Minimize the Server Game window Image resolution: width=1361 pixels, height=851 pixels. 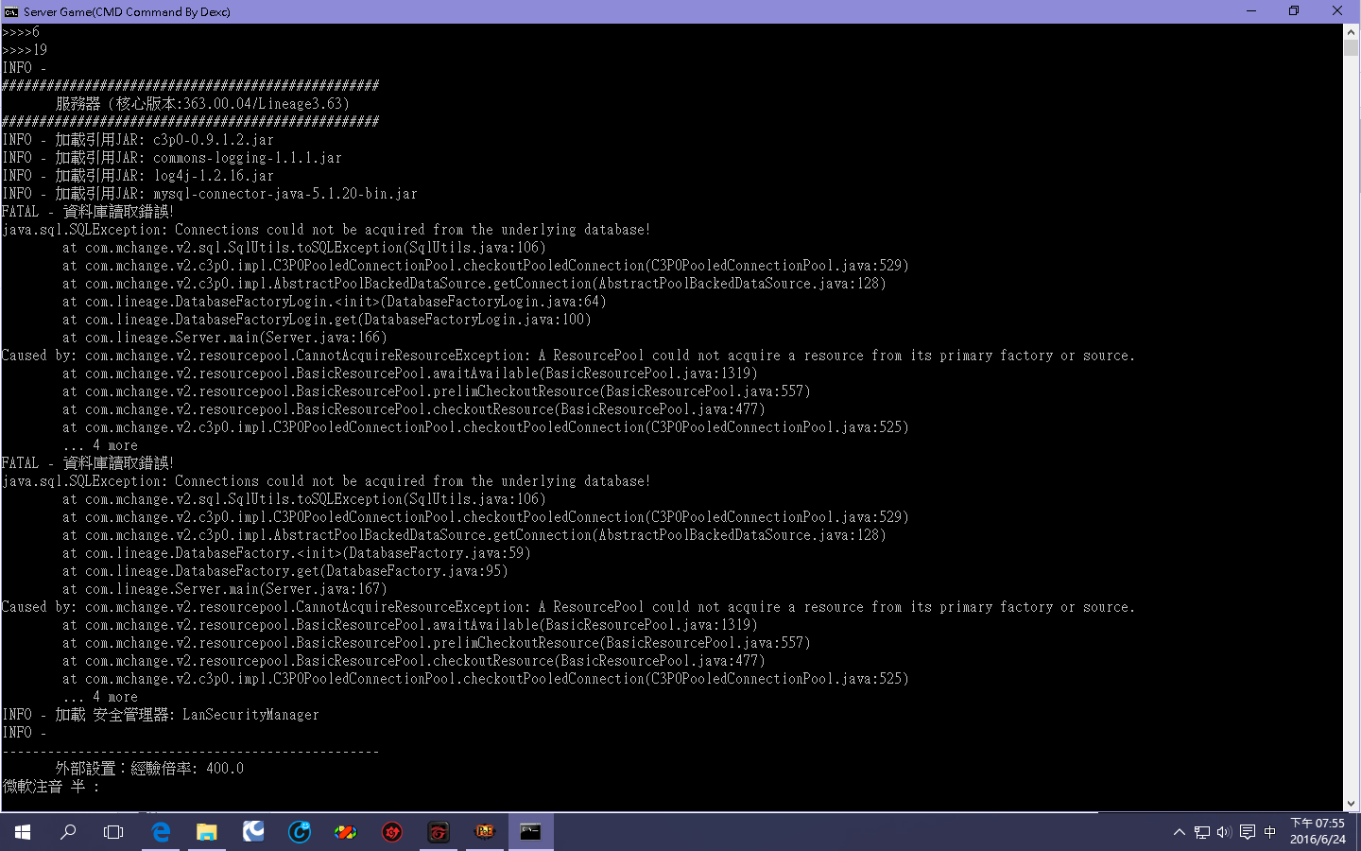tap(1251, 11)
